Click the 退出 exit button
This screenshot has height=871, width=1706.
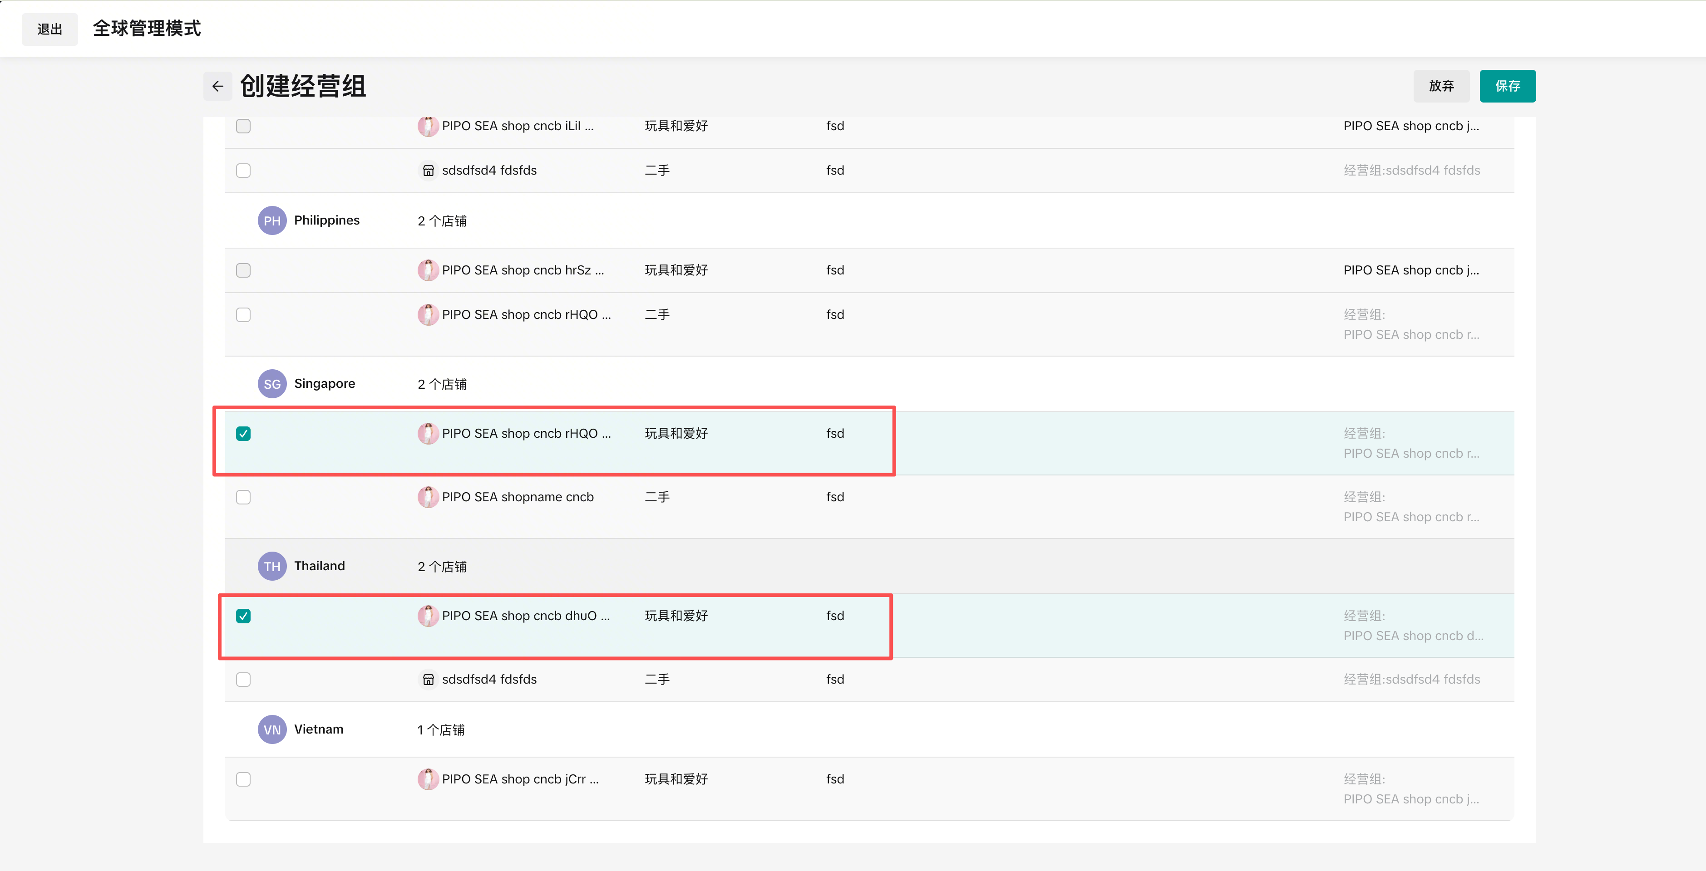pyautogui.click(x=49, y=29)
